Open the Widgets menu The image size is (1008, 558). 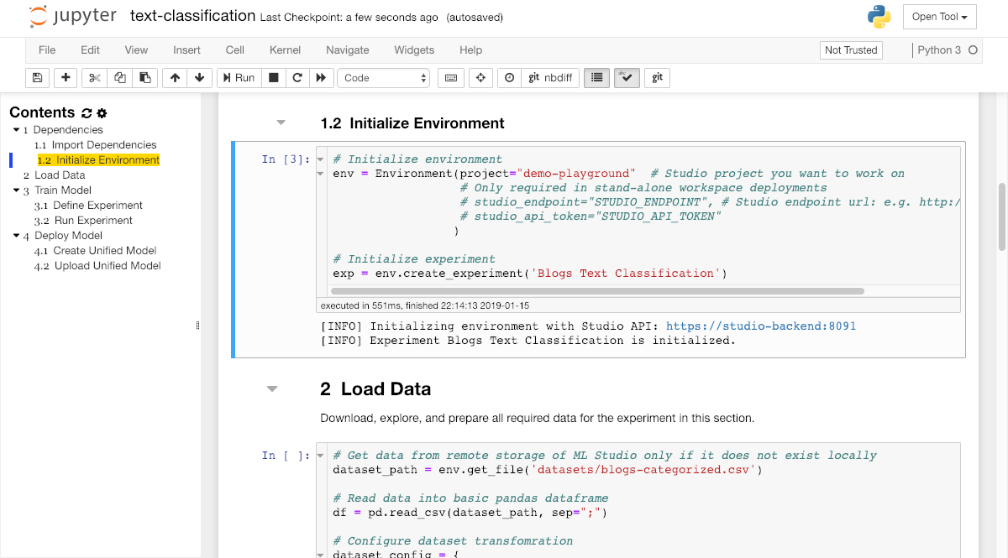[414, 50]
